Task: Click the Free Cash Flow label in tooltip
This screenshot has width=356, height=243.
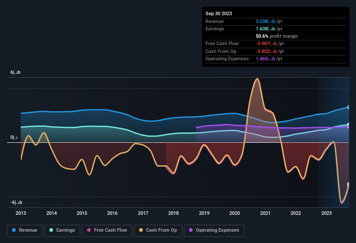Action: click(x=222, y=43)
